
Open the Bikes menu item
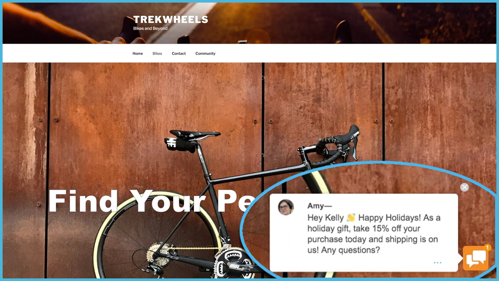[x=157, y=53]
